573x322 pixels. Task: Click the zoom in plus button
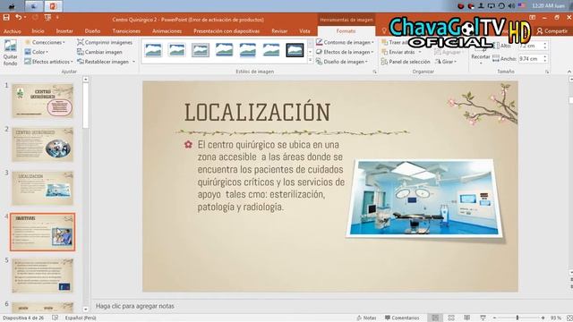click(543, 318)
